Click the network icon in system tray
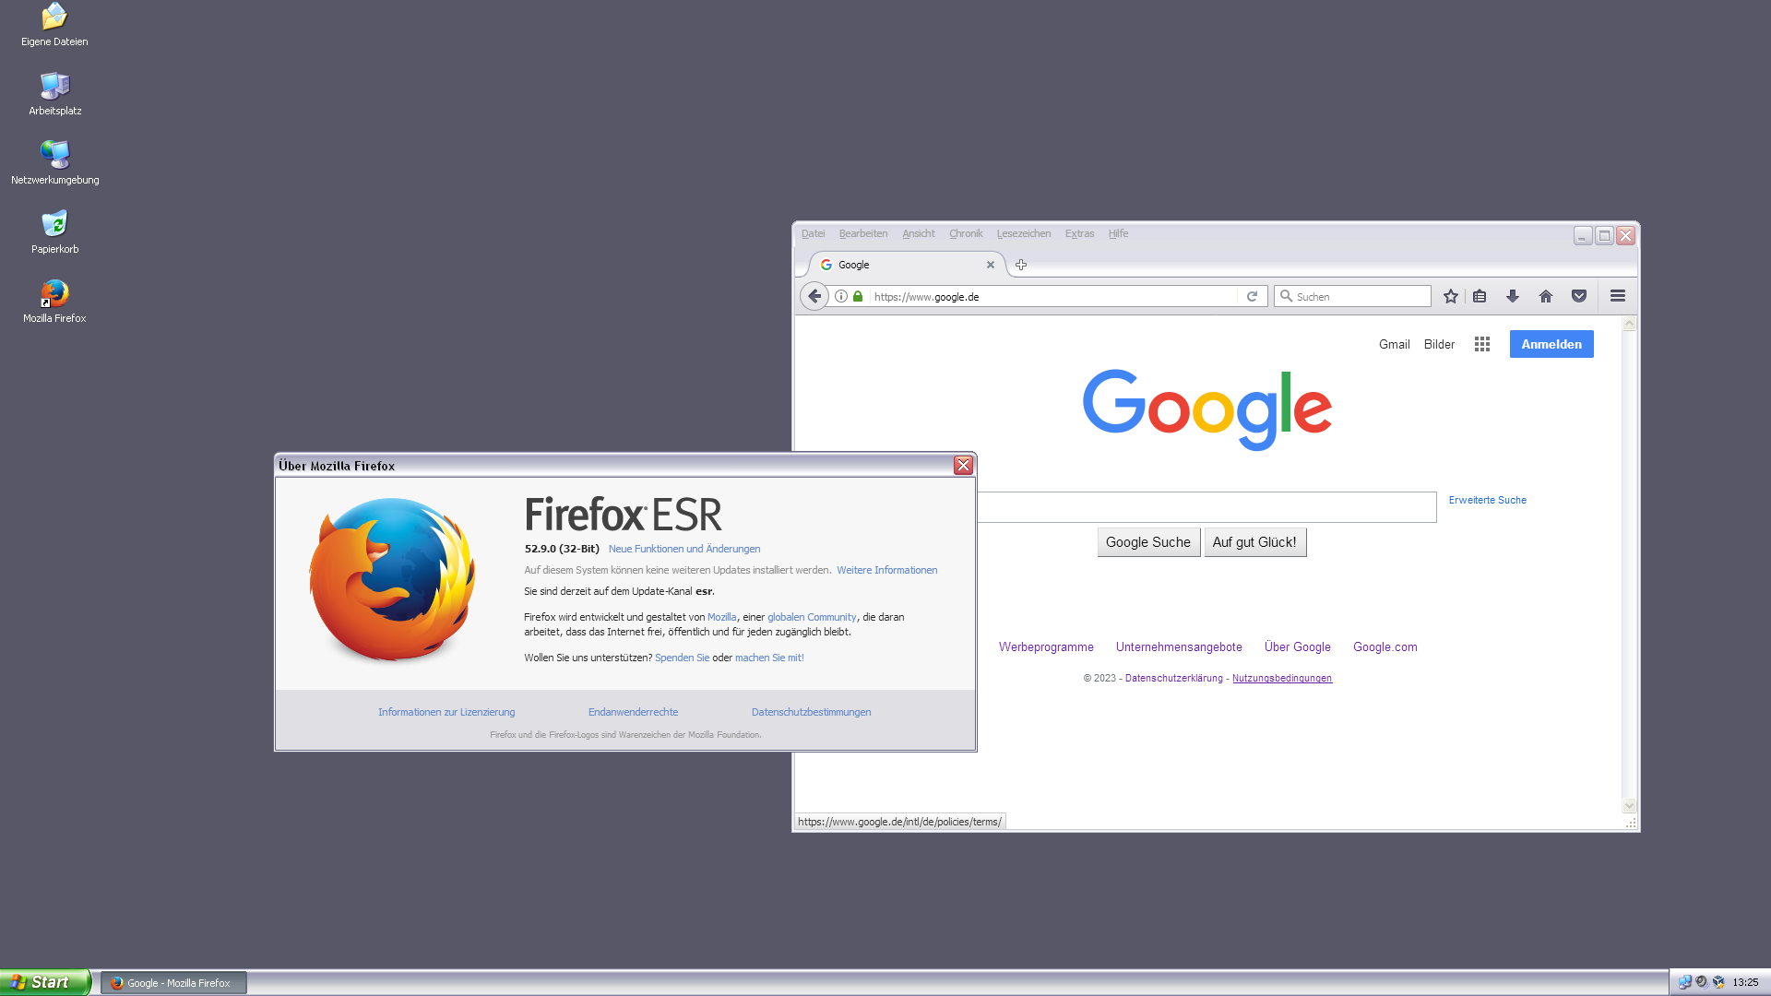 (1684, 982)
